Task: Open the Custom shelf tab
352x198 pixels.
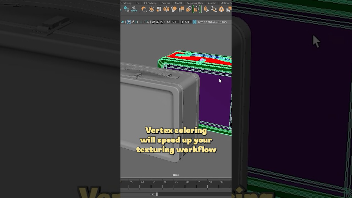Action: (x=166, y=3)
